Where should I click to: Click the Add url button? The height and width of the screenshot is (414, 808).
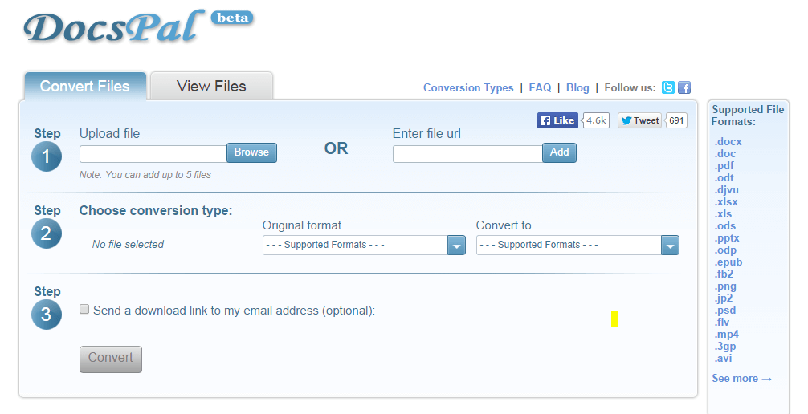(x=559, y=152)
